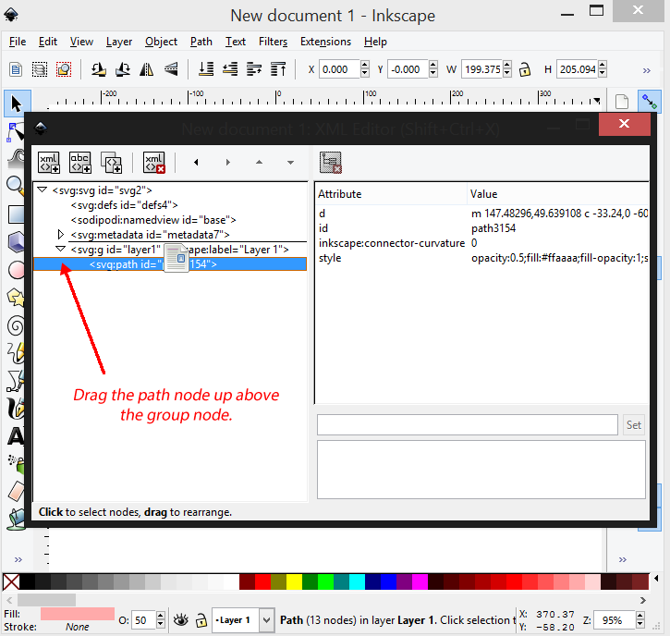
Task: Toggle current layer lock icon
Action: 201,619
